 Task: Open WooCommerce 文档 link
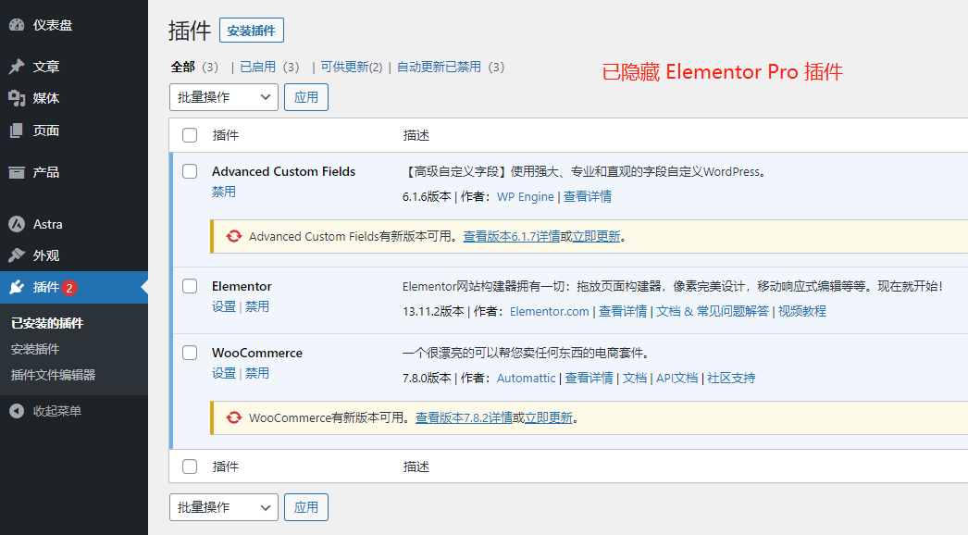[x=635, y=378]
